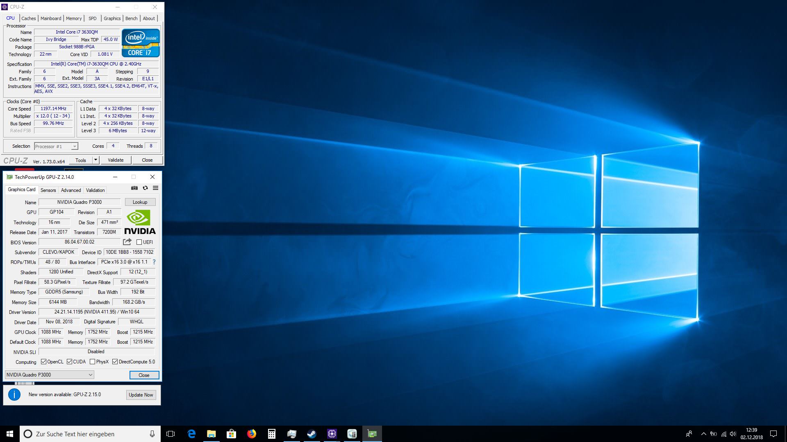Open the volume icon in the system tray
The image size is (787, 442).
(733, 434)
